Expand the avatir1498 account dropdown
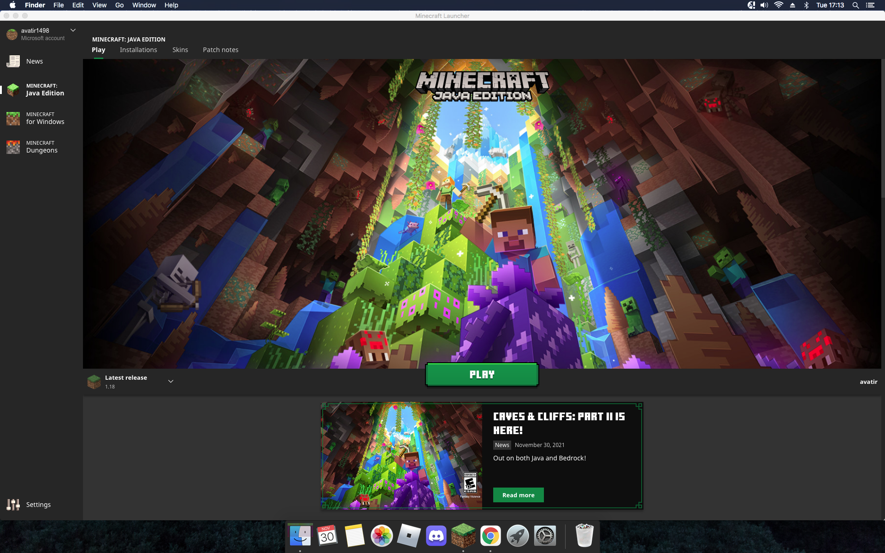 [73, 30]
